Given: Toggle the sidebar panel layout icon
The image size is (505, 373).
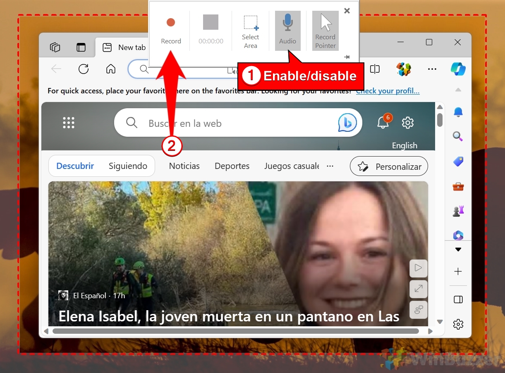Looking at the screenshot, I should coord(458,299).
